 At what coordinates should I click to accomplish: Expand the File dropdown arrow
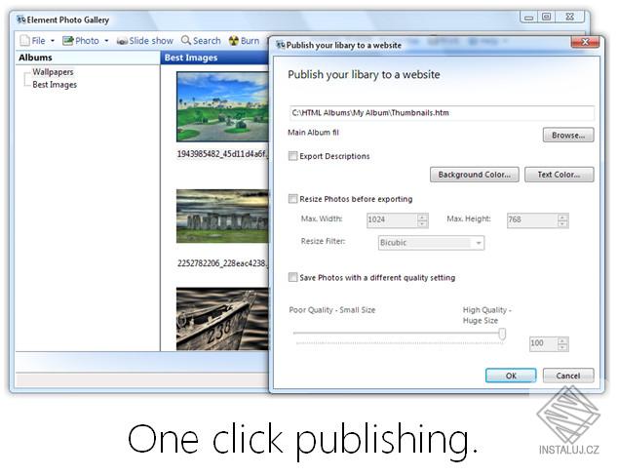tap(53, 41)
